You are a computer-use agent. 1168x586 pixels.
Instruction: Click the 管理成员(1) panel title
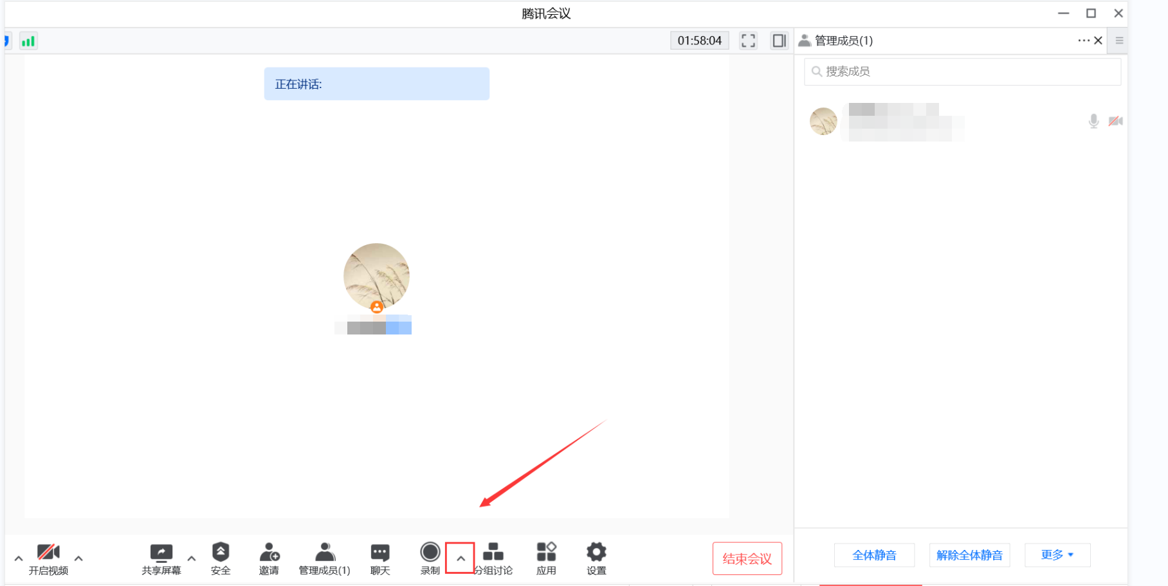coord(844,41)
